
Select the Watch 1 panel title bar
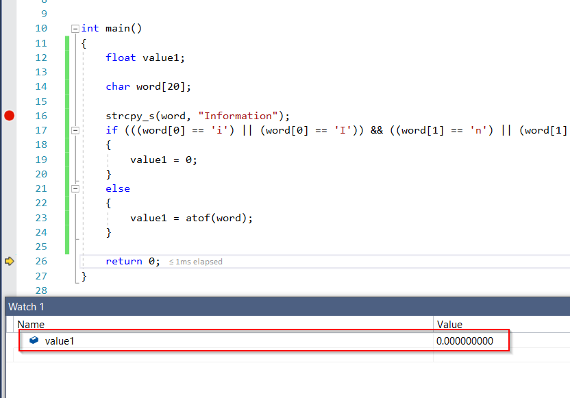tap(26, 306)
